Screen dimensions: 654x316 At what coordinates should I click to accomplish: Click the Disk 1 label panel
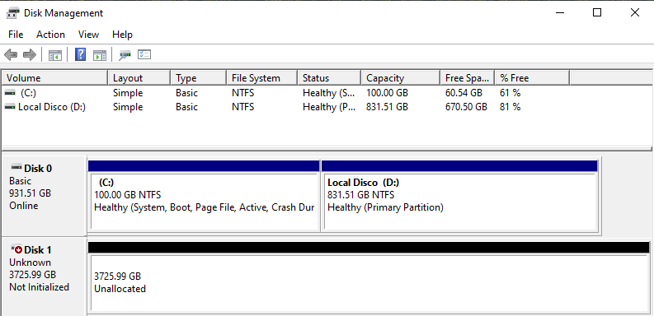pos(44,276)
